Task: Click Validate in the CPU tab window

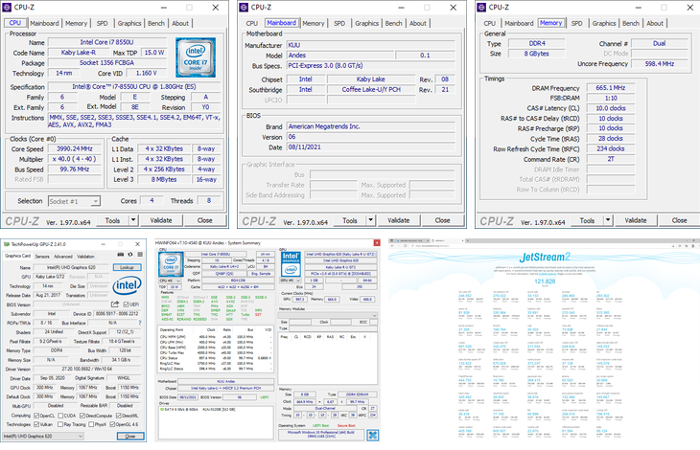Action: click(x=161, y=220)
